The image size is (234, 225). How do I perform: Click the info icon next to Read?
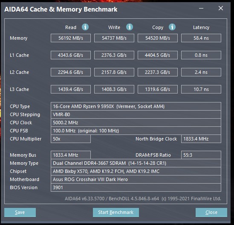pos(85,27)
